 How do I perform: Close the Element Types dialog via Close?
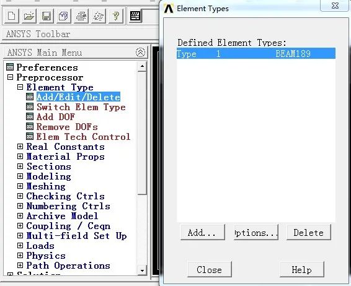210,269
